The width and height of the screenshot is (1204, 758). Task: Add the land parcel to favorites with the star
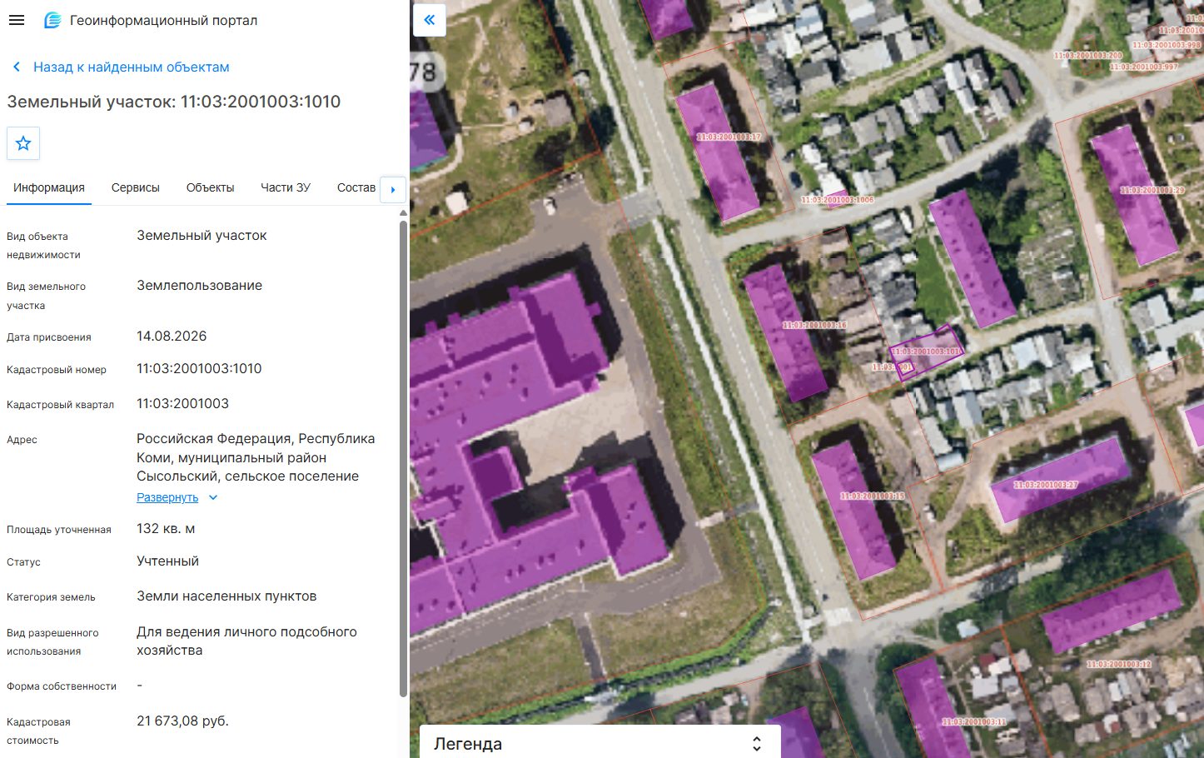[x=23, y=143]
